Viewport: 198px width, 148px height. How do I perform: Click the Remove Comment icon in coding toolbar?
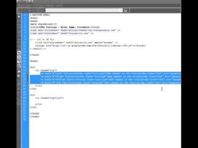(19, 57)
